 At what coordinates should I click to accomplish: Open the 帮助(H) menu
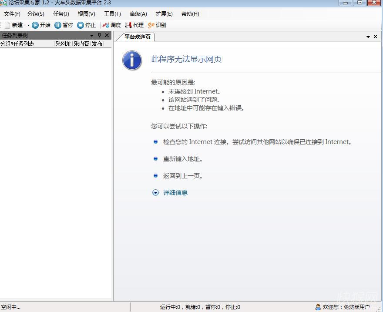(190, 14)
